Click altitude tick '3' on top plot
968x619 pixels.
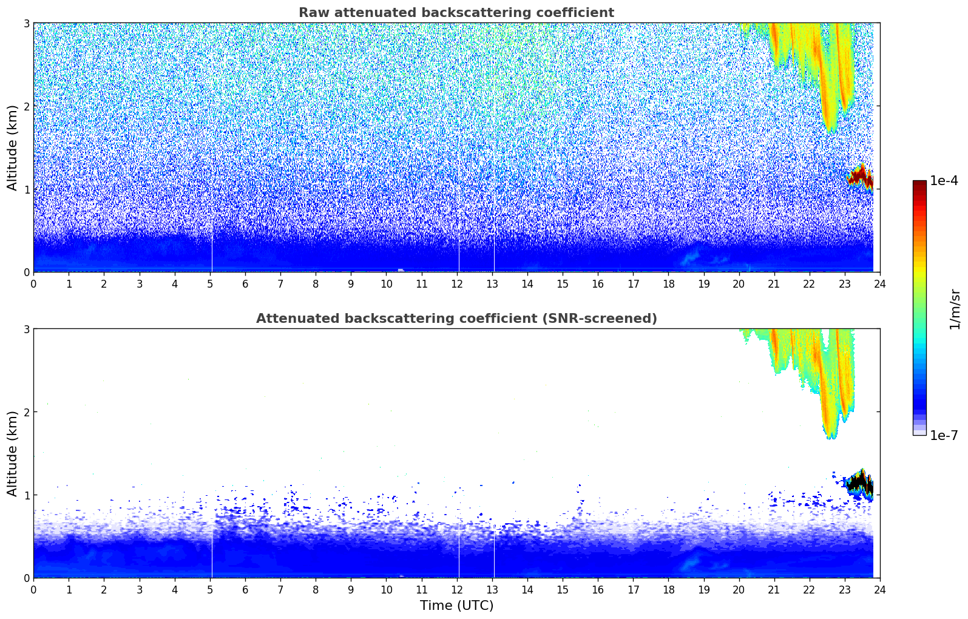(26, 23)
